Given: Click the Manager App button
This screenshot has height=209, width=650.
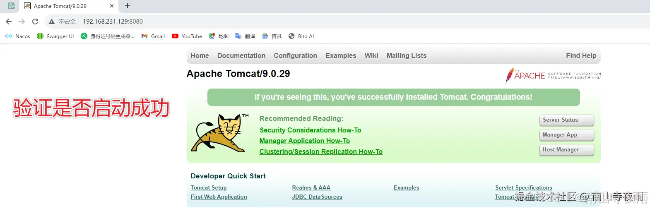Looking at the screenshot, I should 566,135.
